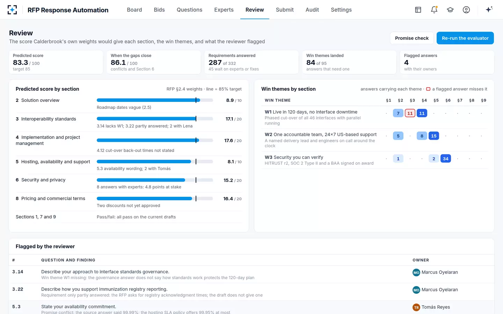Click the dark blue 11 cell in W1
The height and width of the screenshot is (314, 503).
tap(422, 113)
